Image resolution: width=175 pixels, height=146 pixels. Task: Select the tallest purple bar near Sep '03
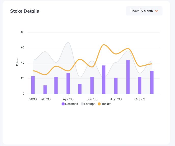128,77
